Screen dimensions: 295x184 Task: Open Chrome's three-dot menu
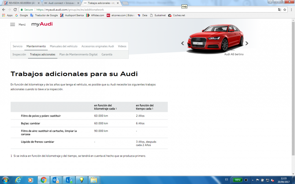point(292,10)
